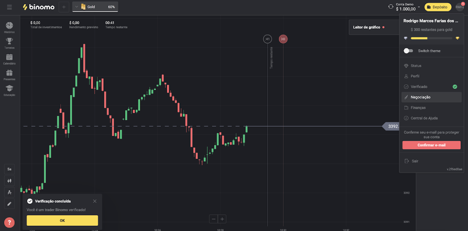Open the drawing pencil tool
The image size is (468, 231).
(9, 204)
